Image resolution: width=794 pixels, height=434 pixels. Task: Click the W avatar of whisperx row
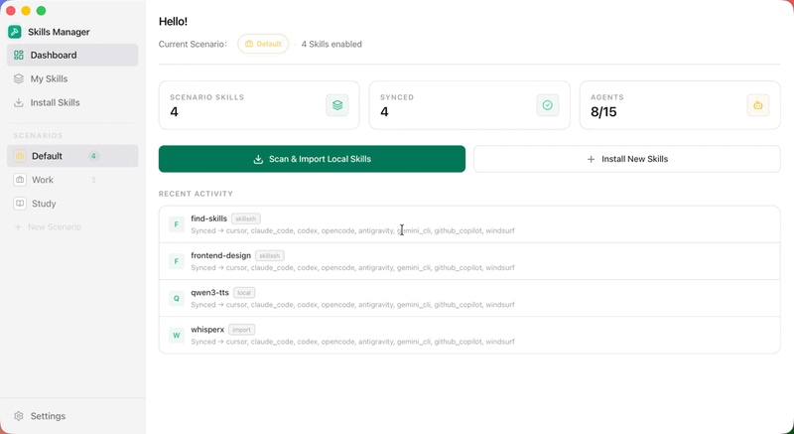[177, 336]
